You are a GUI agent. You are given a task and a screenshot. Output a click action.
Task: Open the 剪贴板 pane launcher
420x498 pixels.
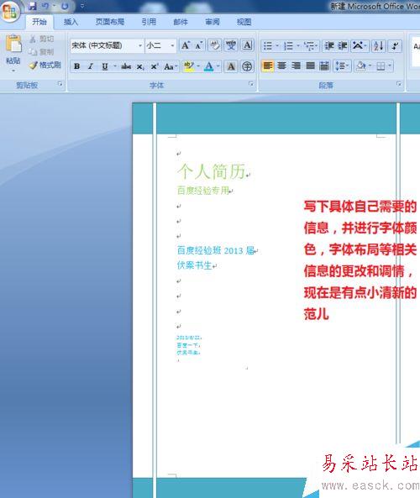click(x=60, y=84)
